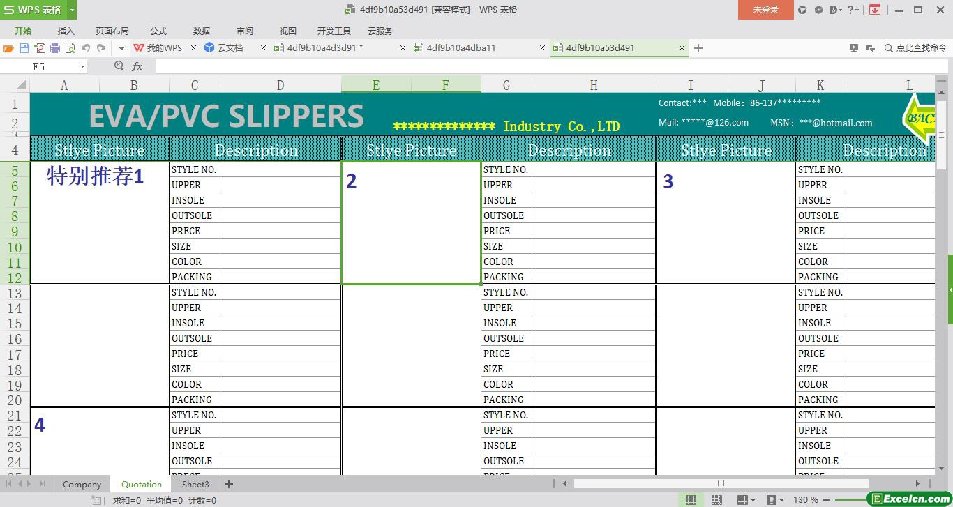
Task: Click the Open folder icon in quick toolbar
Action: click(8, 48)
